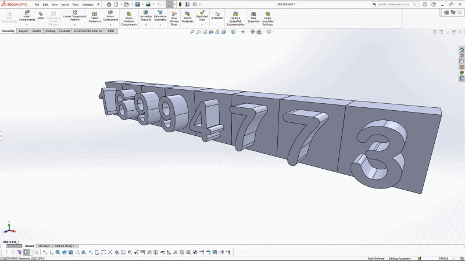Click the New document icon

116,5
